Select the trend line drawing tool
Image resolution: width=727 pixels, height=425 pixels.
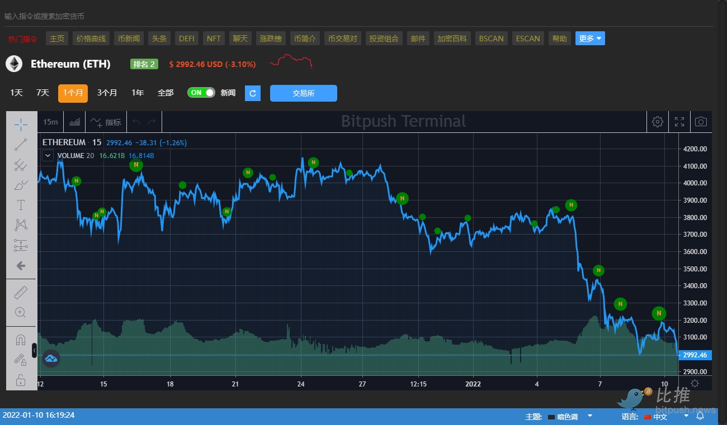[x=21, y=145]
